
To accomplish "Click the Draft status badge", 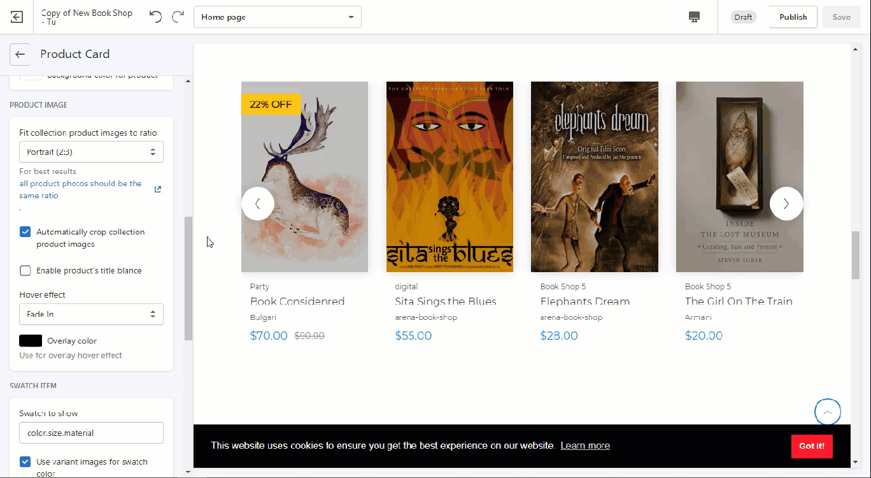I will (743, 17).
